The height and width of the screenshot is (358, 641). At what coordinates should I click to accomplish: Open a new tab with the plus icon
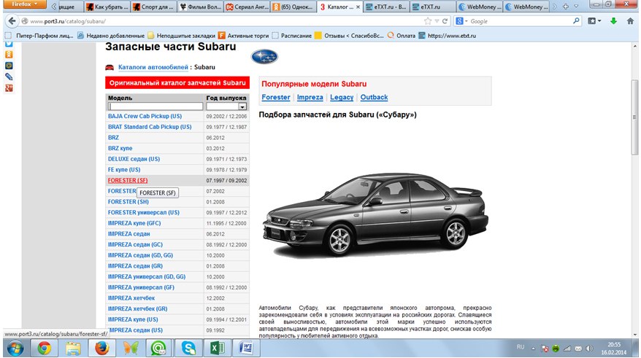pyautogui.click(x=565, y=7)
